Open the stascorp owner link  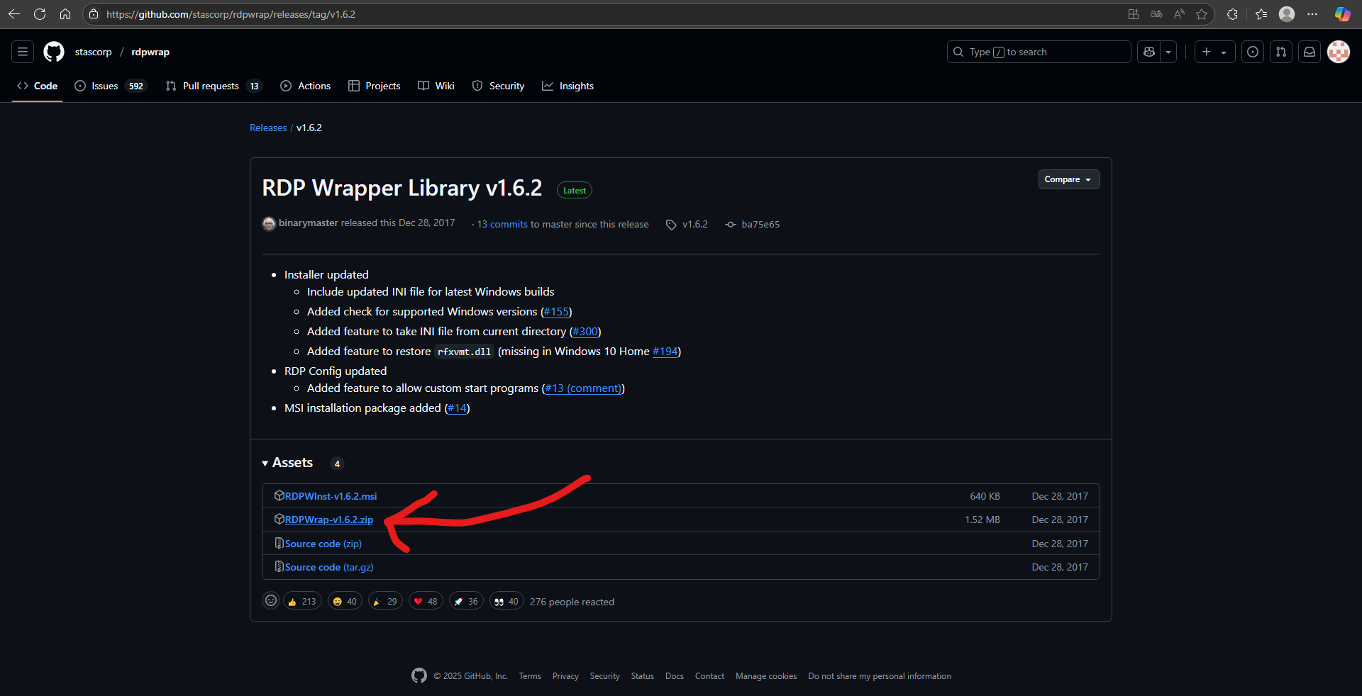tap(94, 52)
